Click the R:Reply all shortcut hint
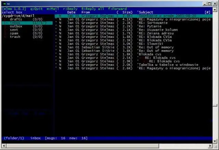This screenshot has width=219, height=150. click(93, 9)
